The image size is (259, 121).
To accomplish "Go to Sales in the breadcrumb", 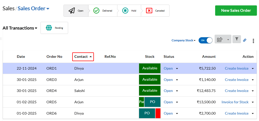I will [x=9, y=8].
